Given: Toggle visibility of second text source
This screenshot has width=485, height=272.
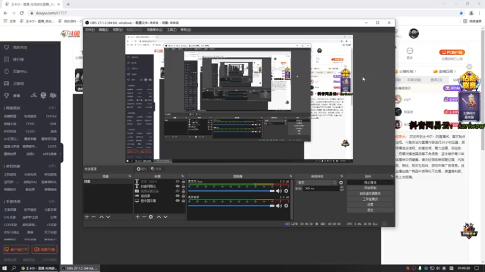Looking at the screenshot, I should (178, 186).
